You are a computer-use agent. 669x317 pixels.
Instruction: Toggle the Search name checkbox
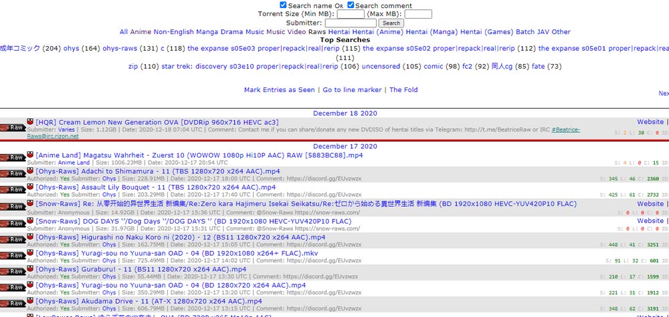coord(283,5)
